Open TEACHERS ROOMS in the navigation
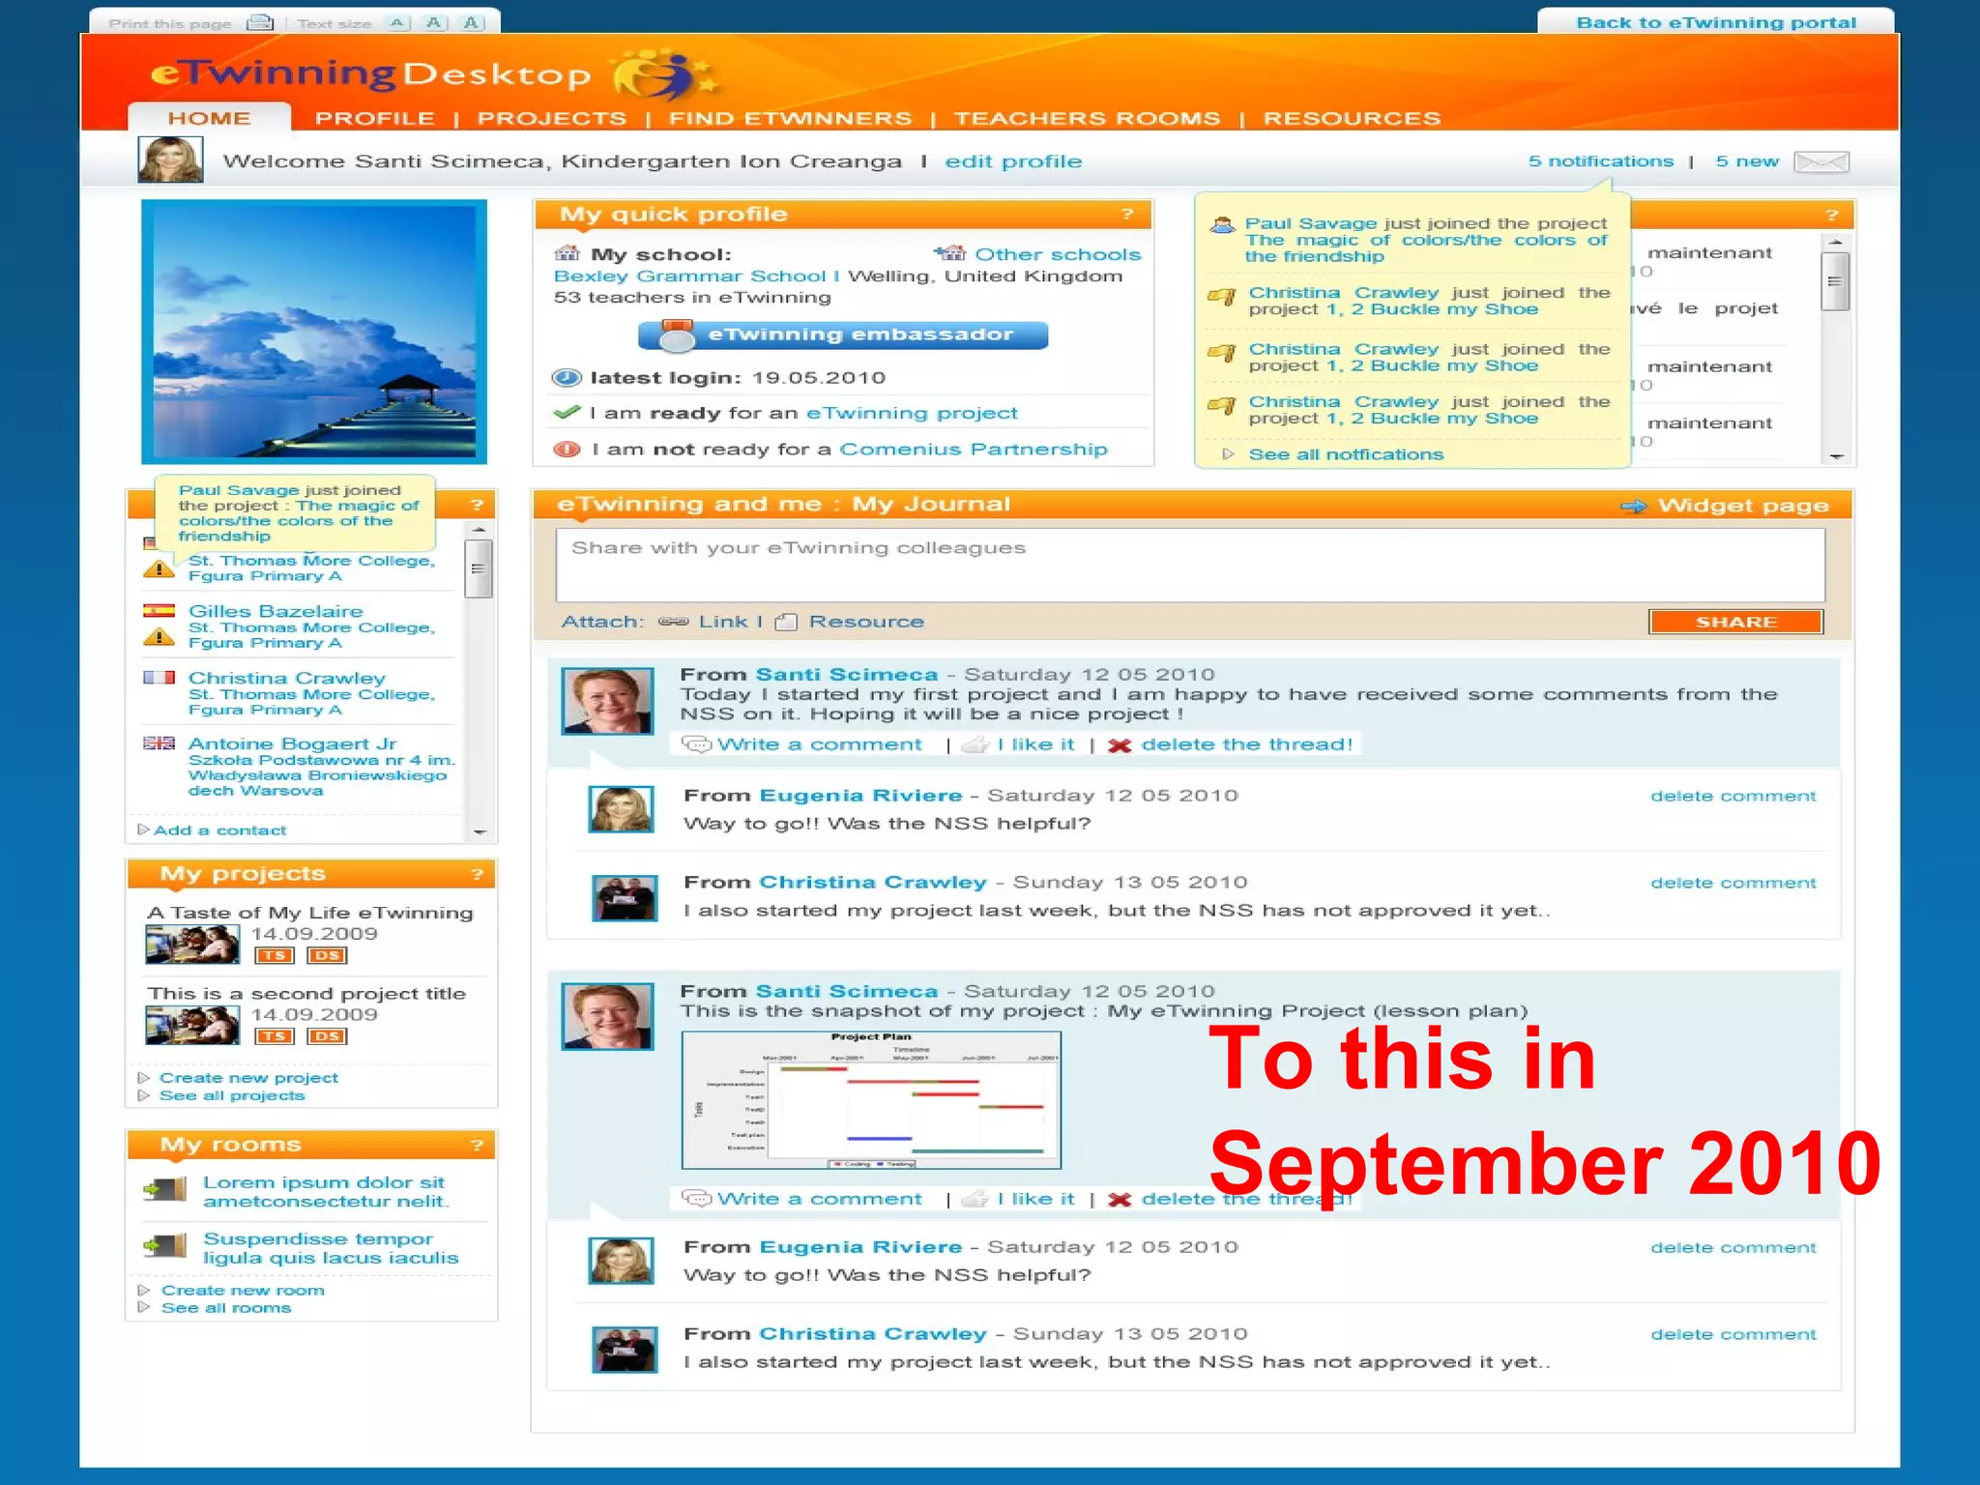 tap(1088, 118)
